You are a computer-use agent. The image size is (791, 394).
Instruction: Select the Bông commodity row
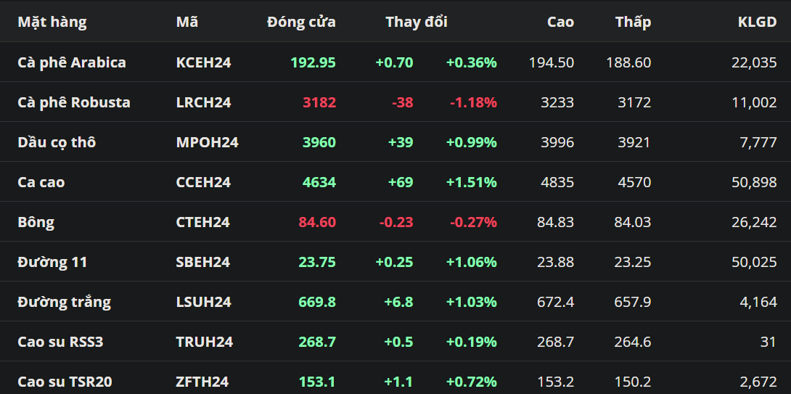(x=36, y=222)
